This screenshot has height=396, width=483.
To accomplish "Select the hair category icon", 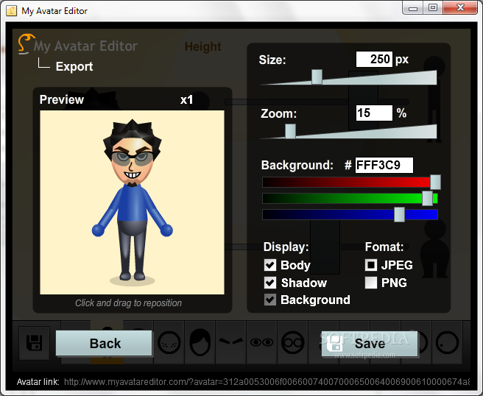I will point(200,342).
